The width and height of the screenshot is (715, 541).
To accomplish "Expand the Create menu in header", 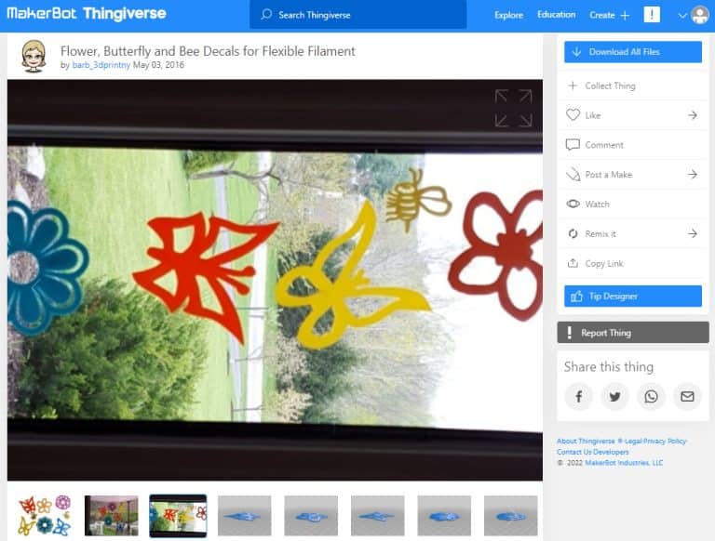I will [610, 15].
